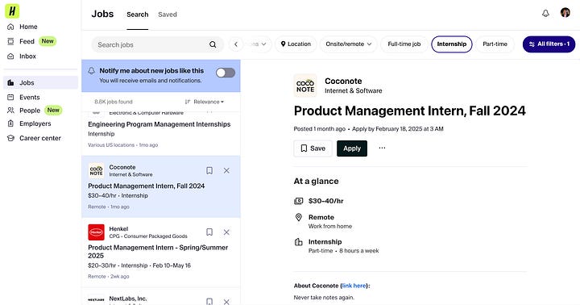
Task: Open the Feed page
Action: 27,41
